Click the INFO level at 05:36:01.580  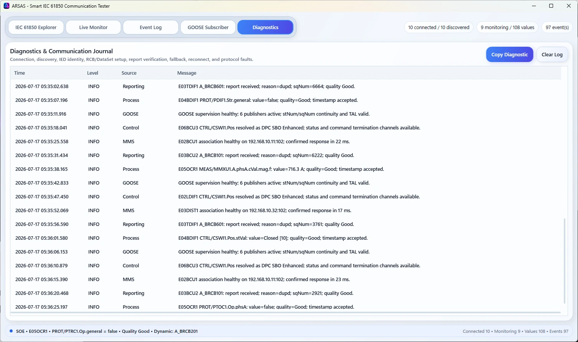(x=94, y=238)
